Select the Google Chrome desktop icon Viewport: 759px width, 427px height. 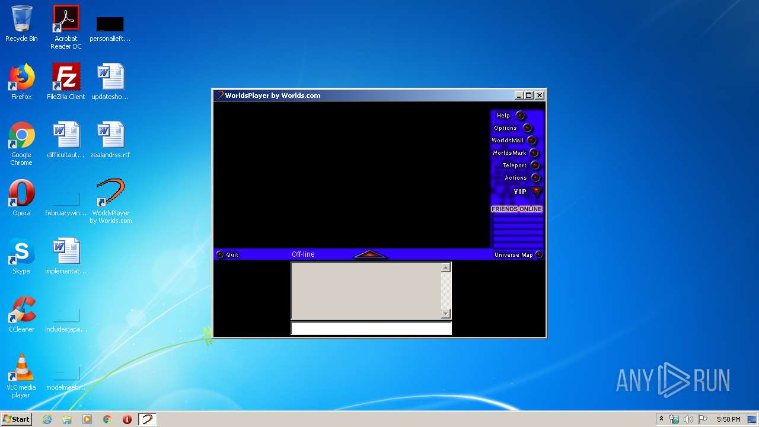21,144
